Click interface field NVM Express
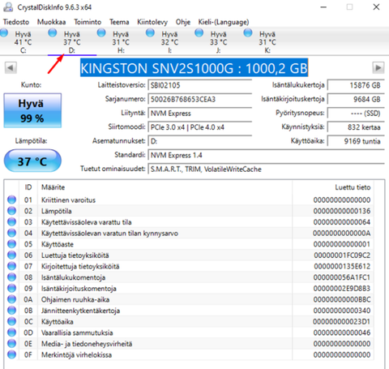The image size is (389, 369). (x=199, y=114)
